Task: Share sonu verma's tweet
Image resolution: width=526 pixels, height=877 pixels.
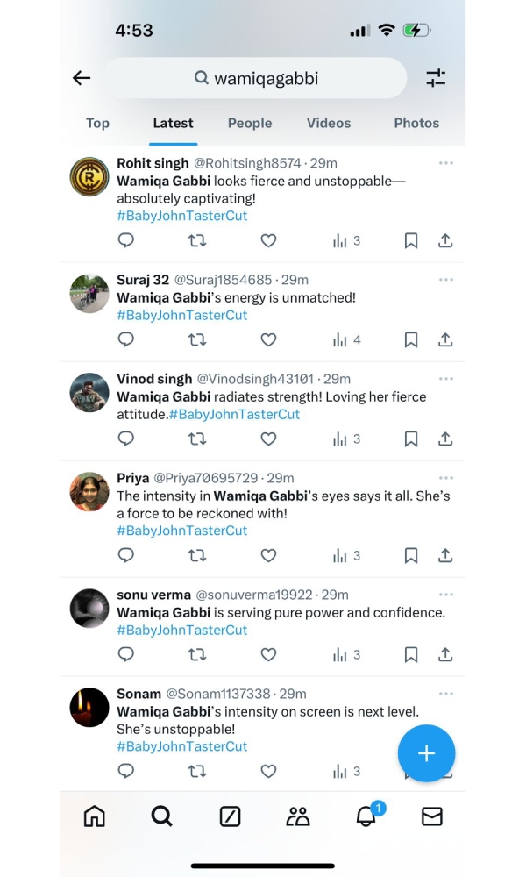Action: [x=445, y=654]
